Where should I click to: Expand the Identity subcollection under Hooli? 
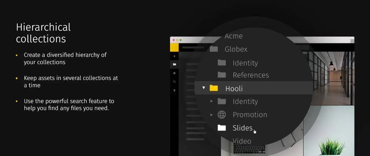(x=211, y=101)
